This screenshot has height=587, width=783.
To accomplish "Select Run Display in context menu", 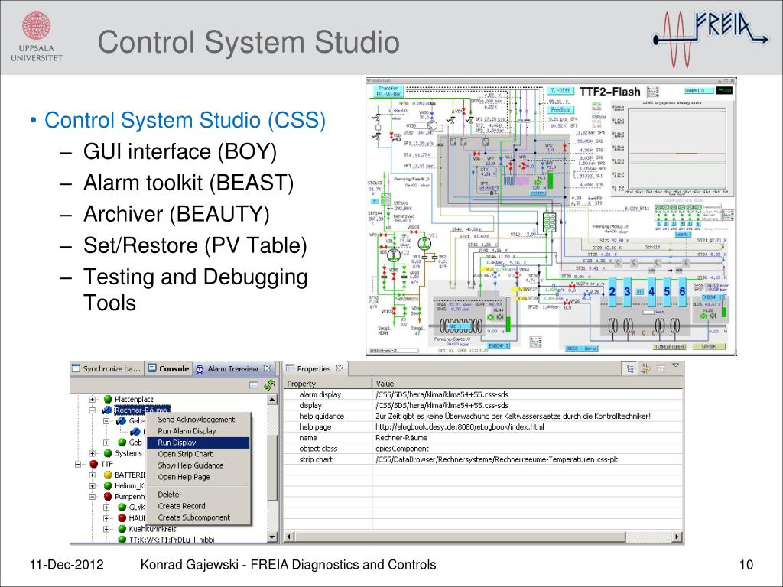I will [198, 443].
